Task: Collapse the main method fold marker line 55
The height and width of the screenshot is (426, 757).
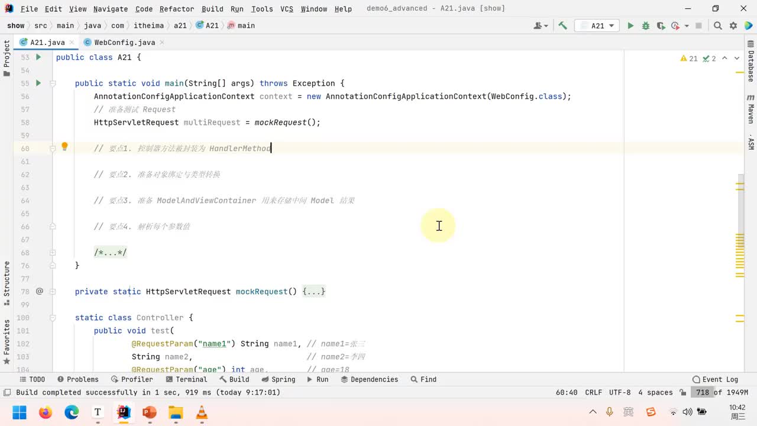Action: [x=53, y=83]
